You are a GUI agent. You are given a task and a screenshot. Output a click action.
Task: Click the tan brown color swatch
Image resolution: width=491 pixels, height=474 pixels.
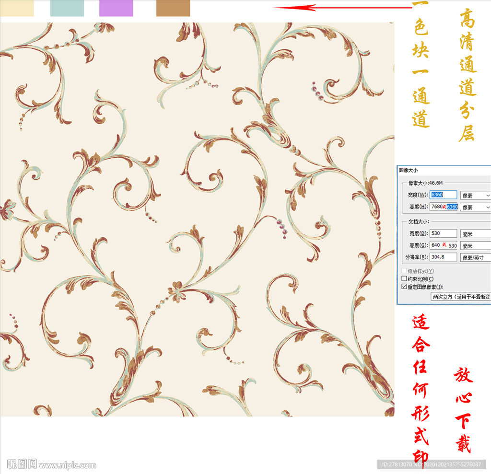tap(173, 8)
